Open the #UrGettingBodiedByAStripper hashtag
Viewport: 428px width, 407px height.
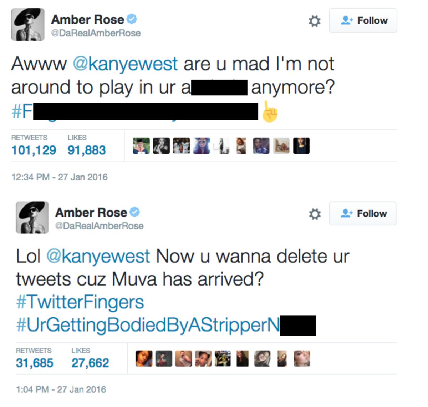148,325
